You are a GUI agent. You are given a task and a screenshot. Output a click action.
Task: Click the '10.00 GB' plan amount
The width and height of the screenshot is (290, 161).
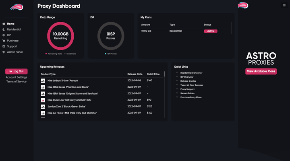click(146, 31)
